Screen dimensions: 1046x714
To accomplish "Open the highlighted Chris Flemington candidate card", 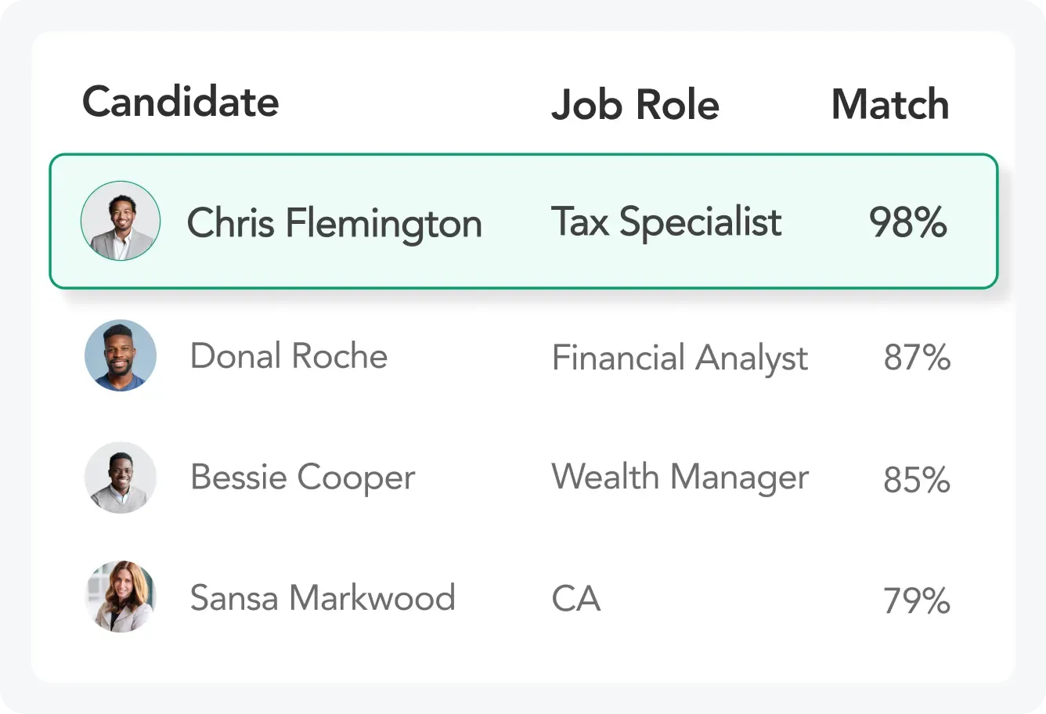I will tap(523, 221).
